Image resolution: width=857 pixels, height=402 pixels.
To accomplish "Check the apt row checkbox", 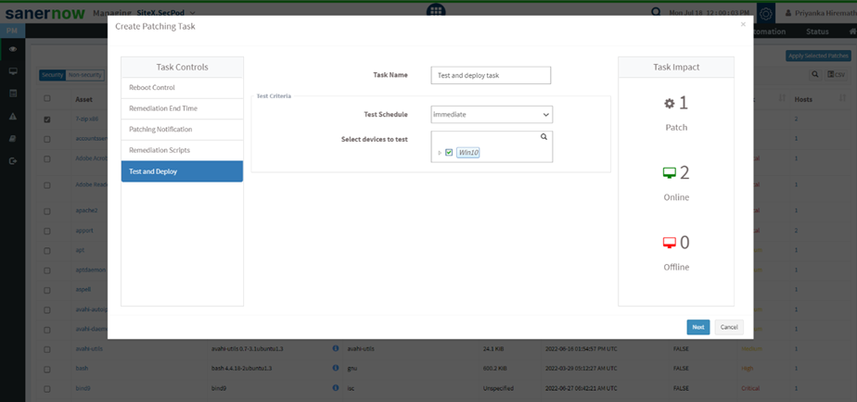I will tap(47, 250).
